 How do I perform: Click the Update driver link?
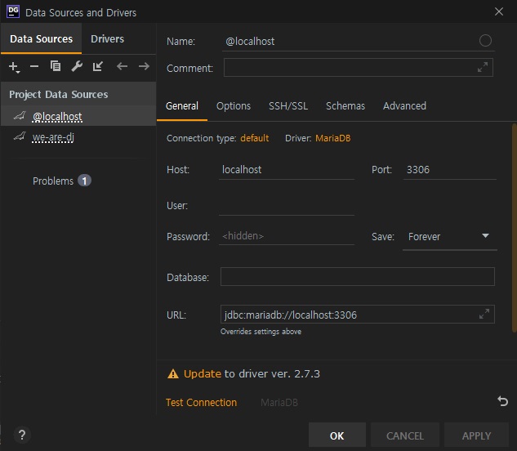click(x=202, y=374)
